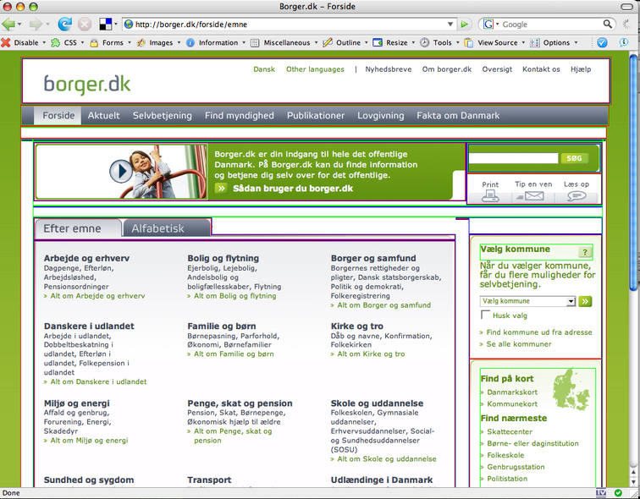This screenshot has height=499, width=640.
Task: Click the SØG search button
Action: 574,158
